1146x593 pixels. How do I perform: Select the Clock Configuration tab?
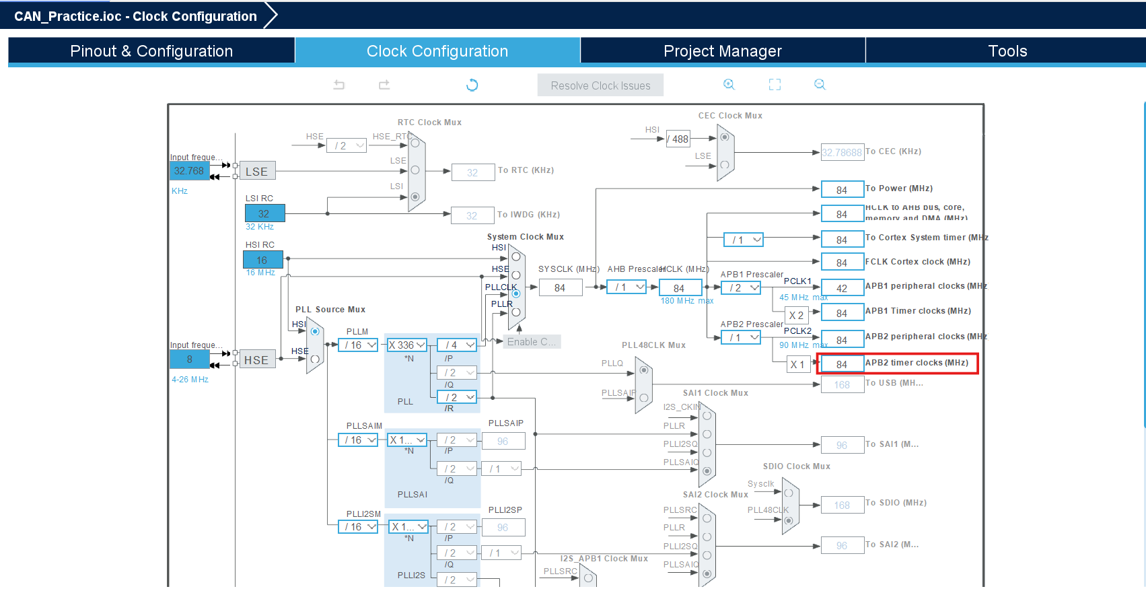point(437,51)
